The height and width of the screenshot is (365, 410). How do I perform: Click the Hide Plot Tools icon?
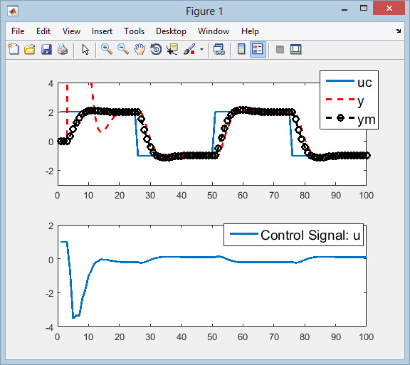coord(280,49)
